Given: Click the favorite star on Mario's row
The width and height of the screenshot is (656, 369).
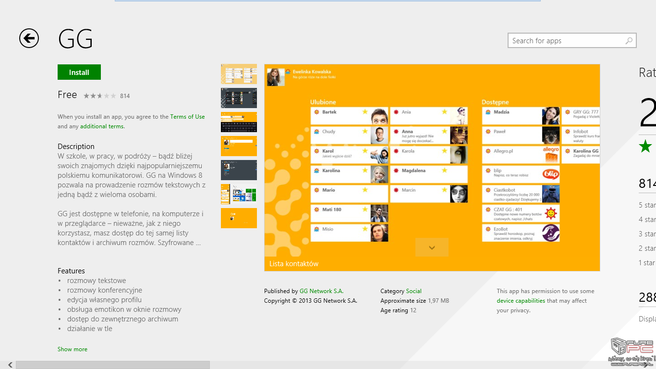Looking at the screenshot, I should tap(365, 190).
